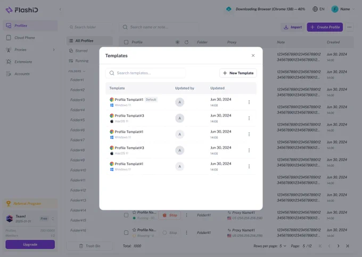Open kebab menu for the Default template row

249,102
